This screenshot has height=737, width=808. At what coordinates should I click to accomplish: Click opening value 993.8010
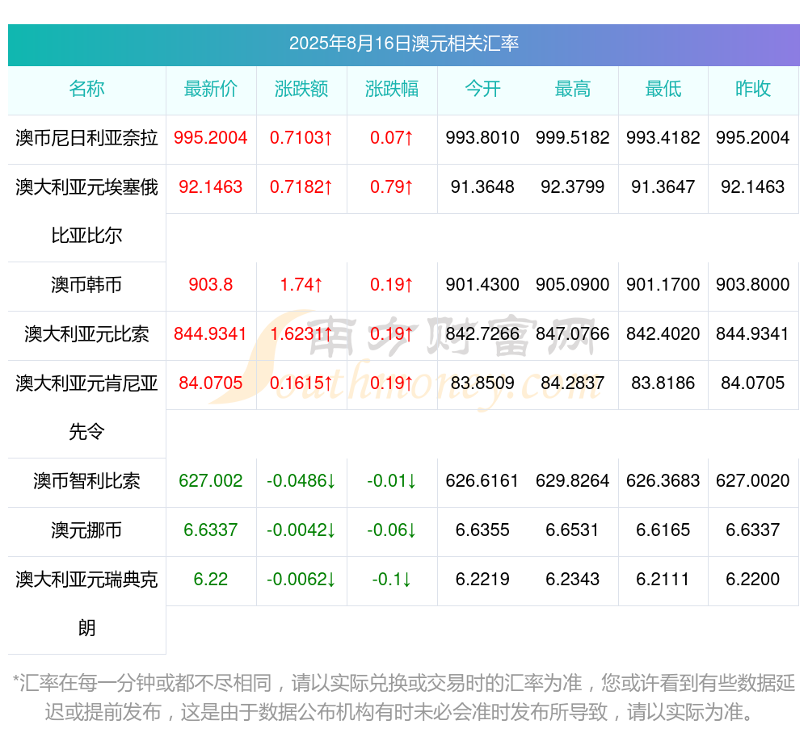point(482,138)
